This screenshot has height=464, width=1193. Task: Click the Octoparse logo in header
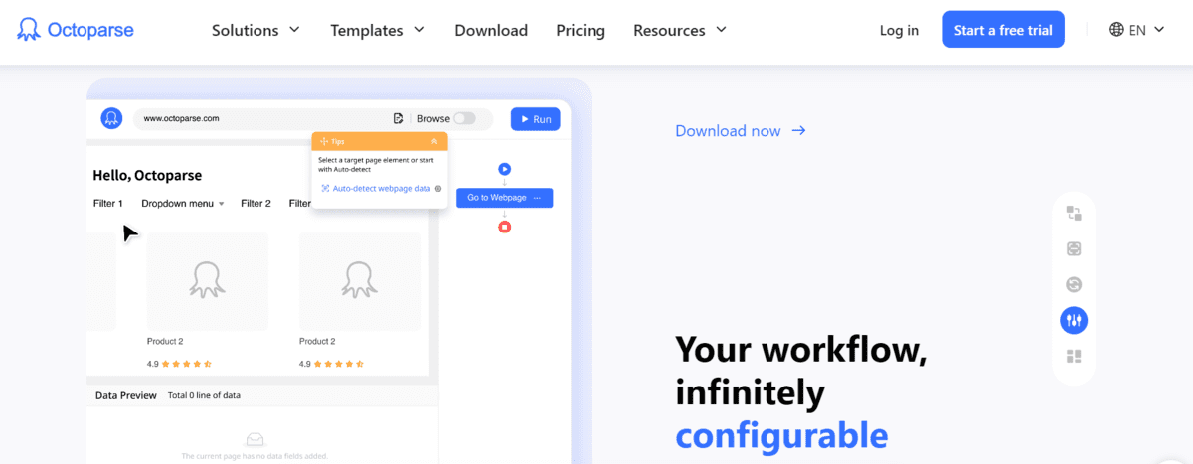click(76, 30)
